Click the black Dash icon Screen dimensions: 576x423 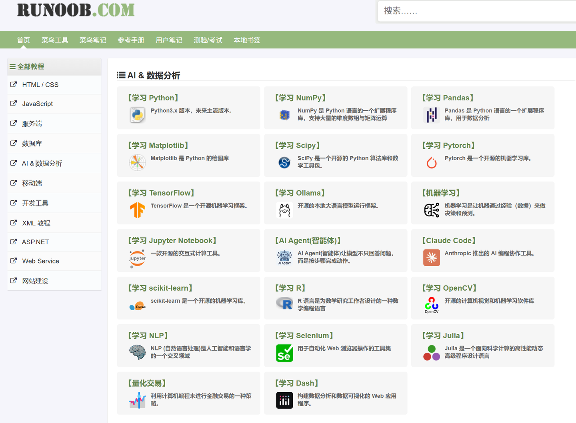[x=284, y=401]
